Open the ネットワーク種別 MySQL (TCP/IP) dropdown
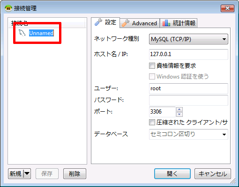Screen dimensions: 239x187 click(188, 39)
